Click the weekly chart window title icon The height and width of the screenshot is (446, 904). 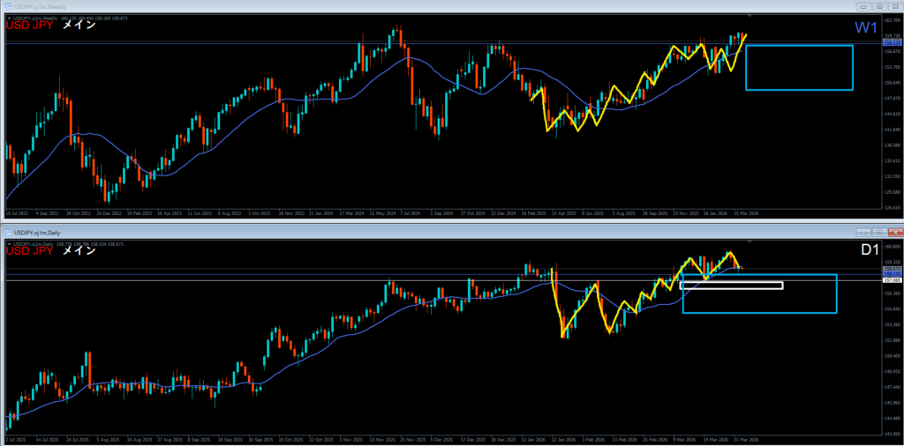(7, 6)
